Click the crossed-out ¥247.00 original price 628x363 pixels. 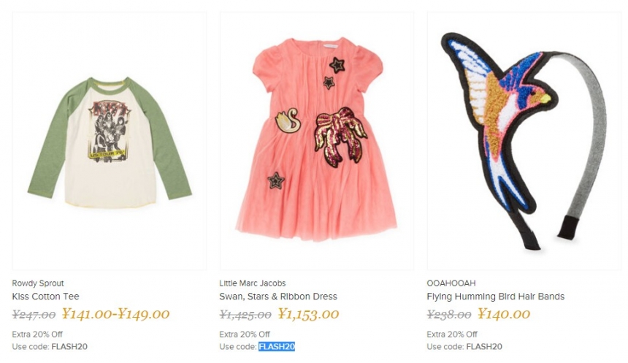coord(34,315)
